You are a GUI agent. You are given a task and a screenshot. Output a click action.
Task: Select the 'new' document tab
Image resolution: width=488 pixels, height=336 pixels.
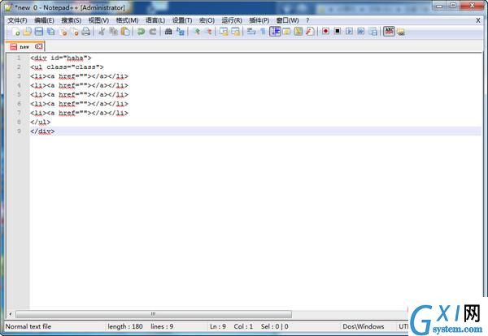(25, 46)
